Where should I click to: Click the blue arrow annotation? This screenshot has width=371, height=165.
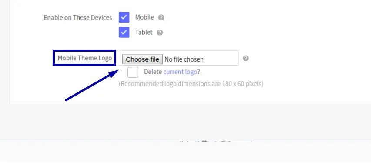pyautogui.click(x=92, y=85)
